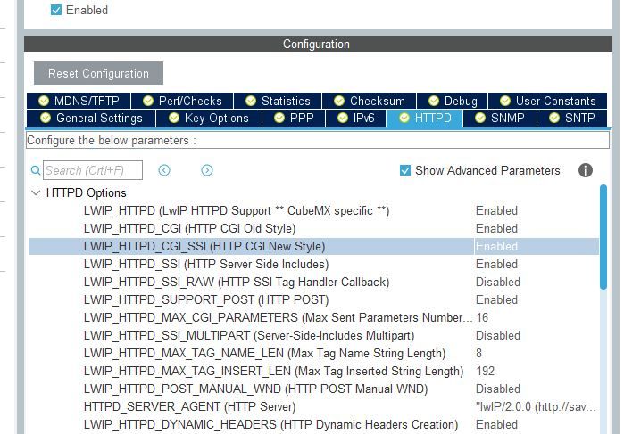Open the SNTP tab
This screenshot has height=434, width=624.
coord(572,119)
